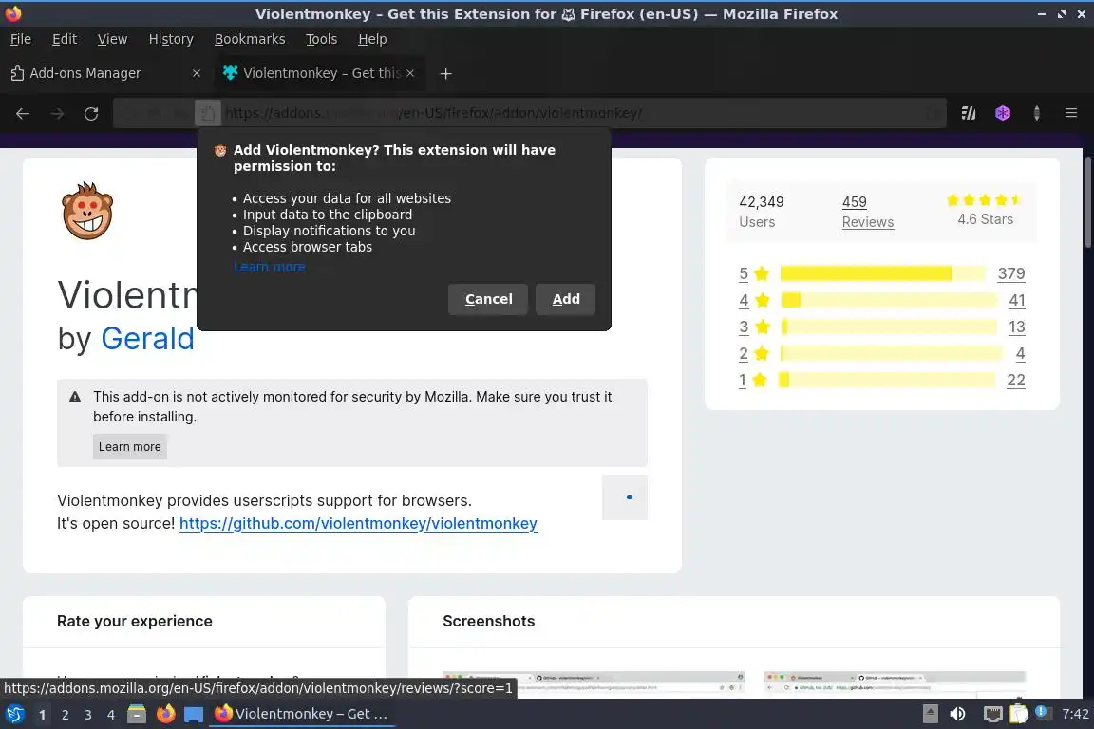Click the small gray toolbar icon beside menu
This screenshot has width=1094, height=729.
point(1037,113)
